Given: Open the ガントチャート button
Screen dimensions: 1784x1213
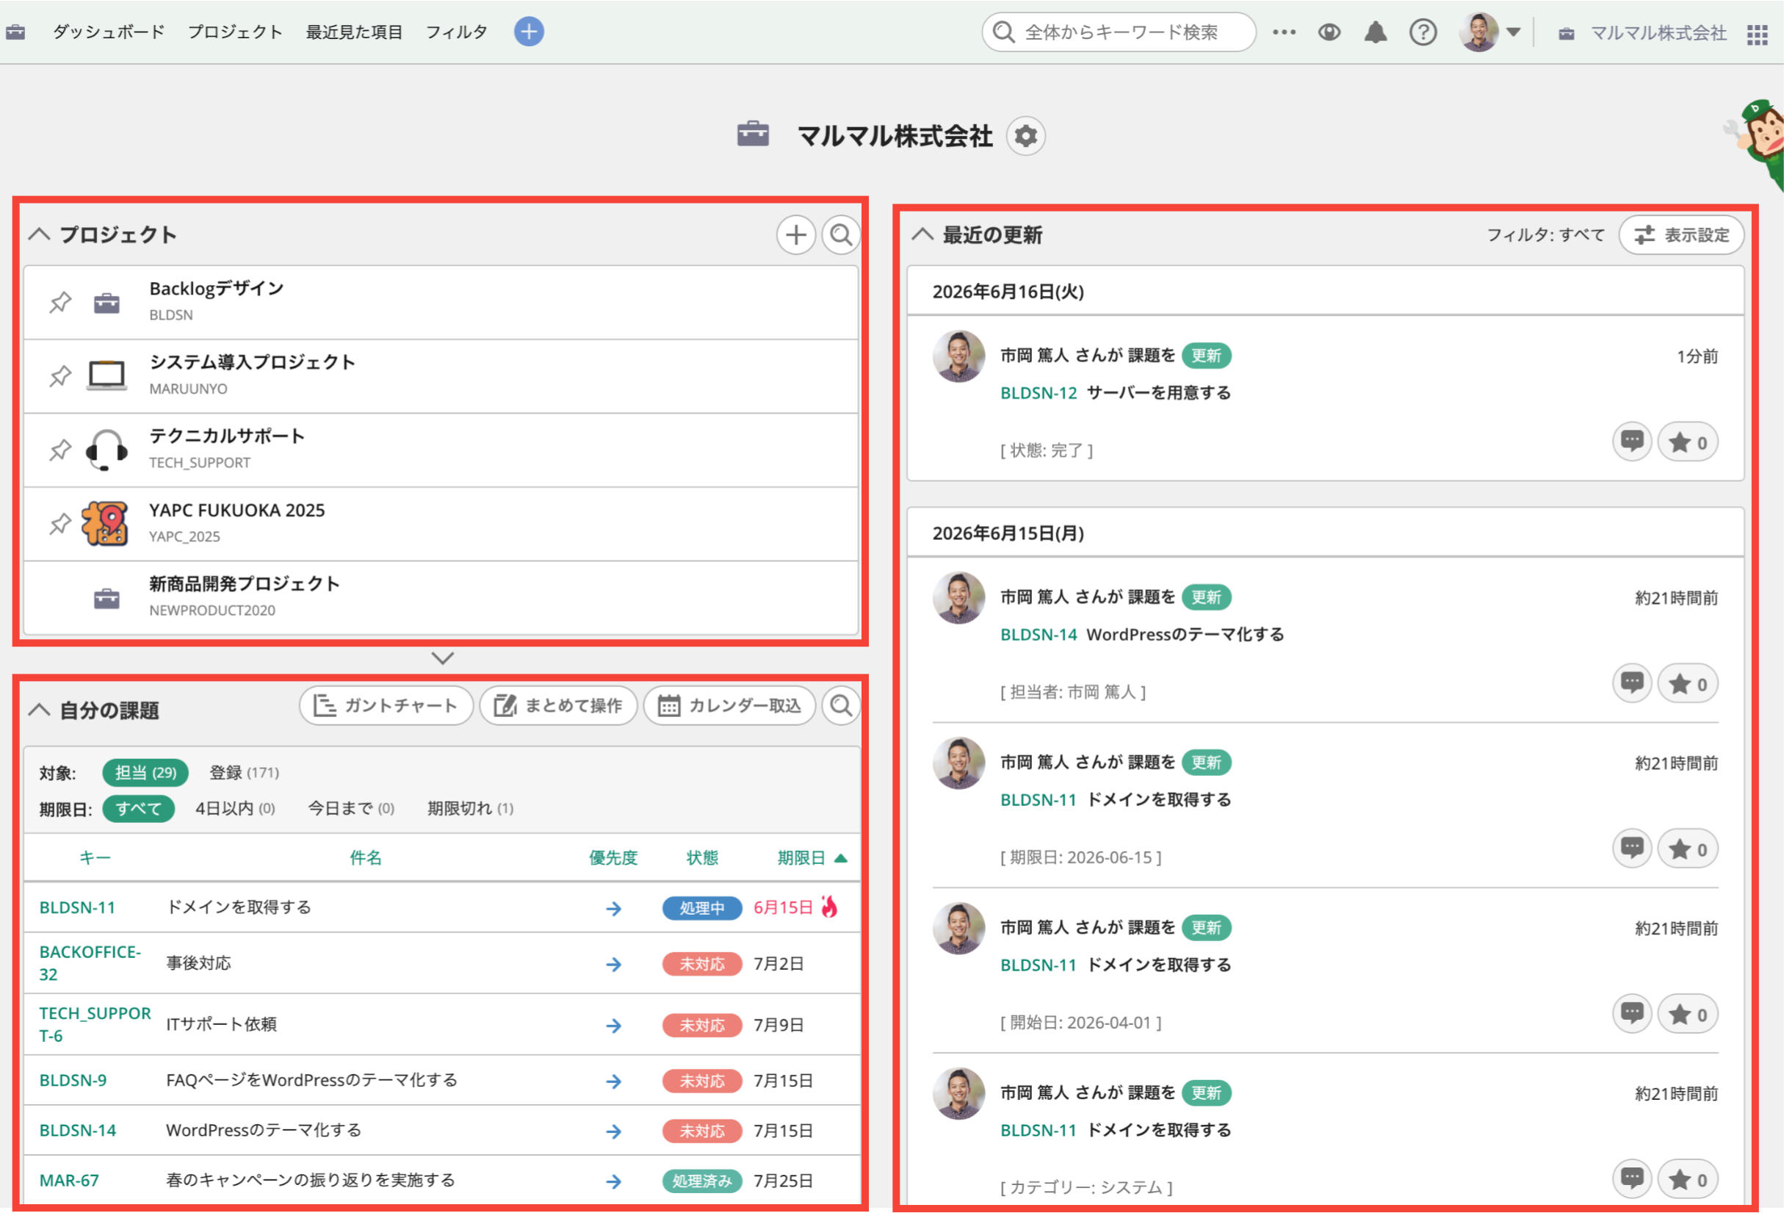Looking at the screenshot, I should point(386,705).
